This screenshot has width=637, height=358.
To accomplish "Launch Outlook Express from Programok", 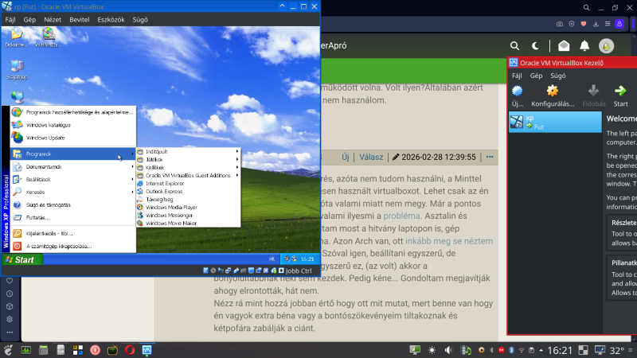I will pyautogui.click(x=189, y=191).
